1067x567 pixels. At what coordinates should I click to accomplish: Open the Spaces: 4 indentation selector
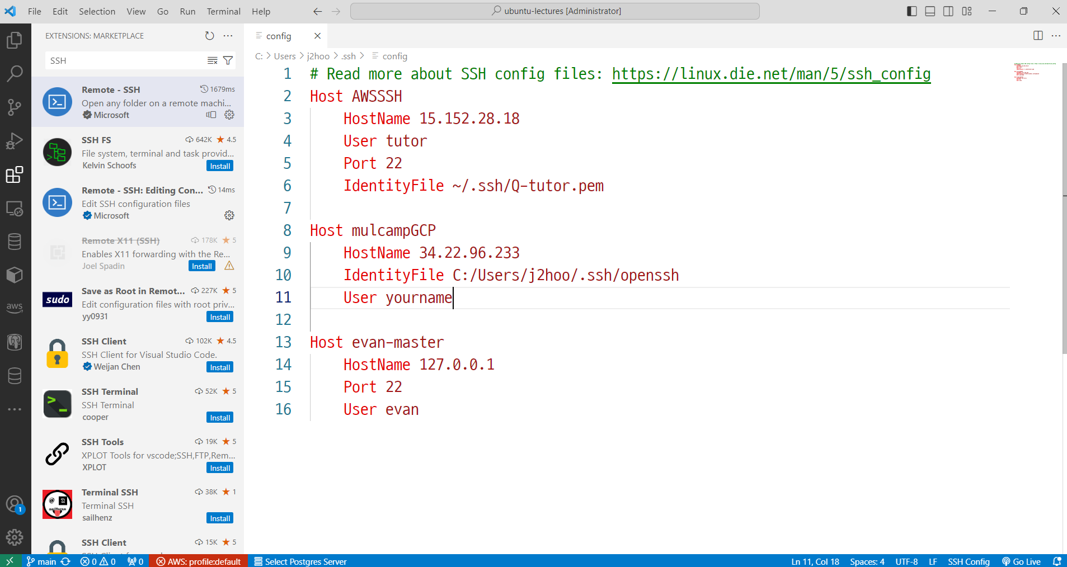867,561
